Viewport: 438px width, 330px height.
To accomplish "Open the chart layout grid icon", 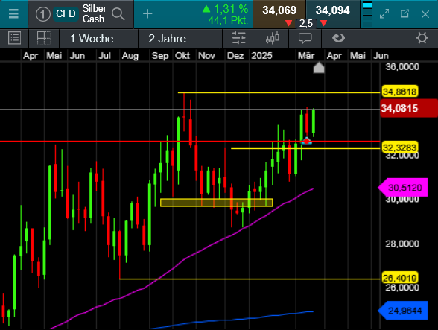I will [44, 38].
